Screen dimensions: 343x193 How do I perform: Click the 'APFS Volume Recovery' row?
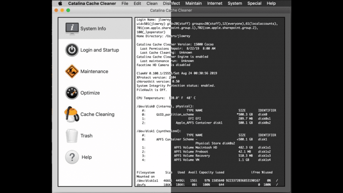(x=206, y=156)
